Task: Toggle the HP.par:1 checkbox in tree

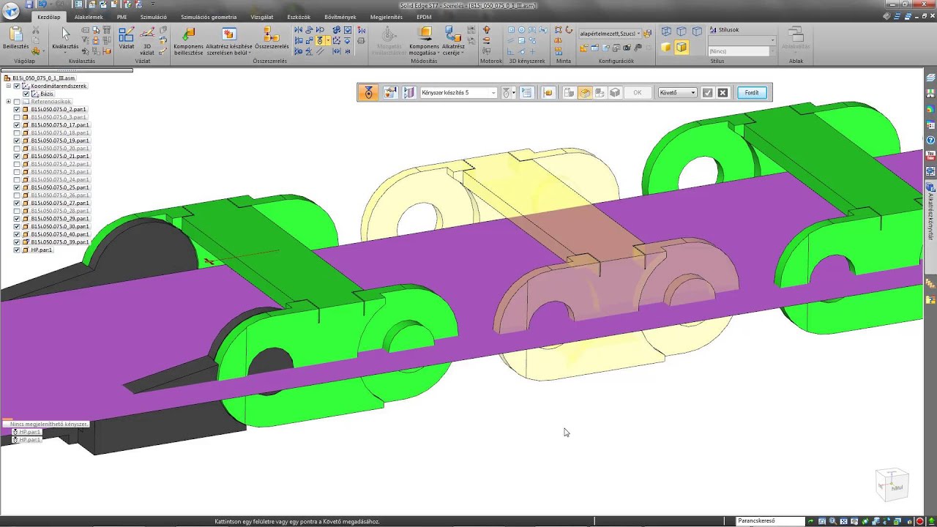Action: click(x=17, y=250)
